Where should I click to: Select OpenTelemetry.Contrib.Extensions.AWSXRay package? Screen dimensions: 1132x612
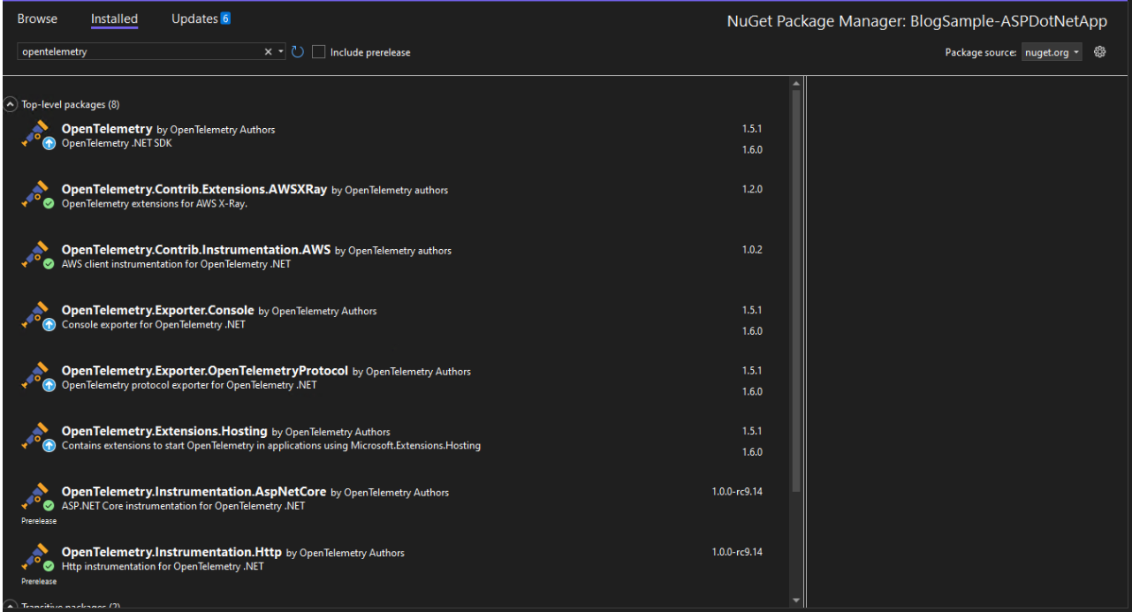[194, 189]
